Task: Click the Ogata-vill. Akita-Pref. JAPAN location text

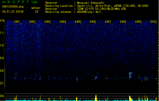Action: [99, 6]
